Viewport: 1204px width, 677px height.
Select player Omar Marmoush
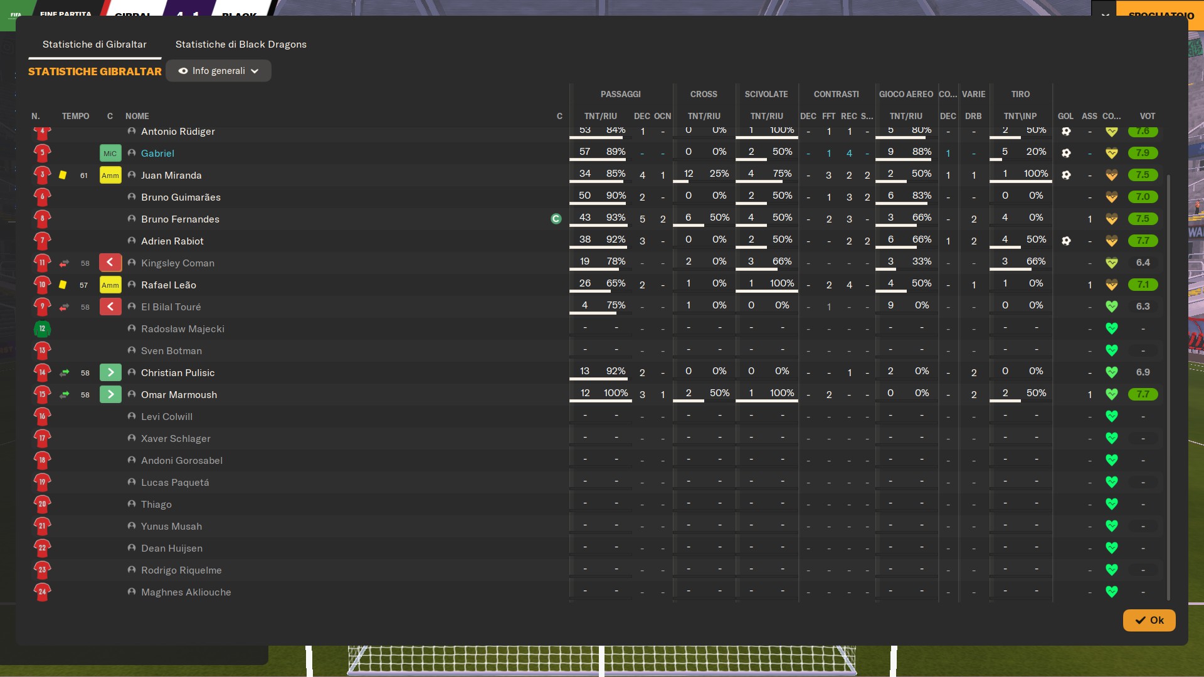[179, 394]
